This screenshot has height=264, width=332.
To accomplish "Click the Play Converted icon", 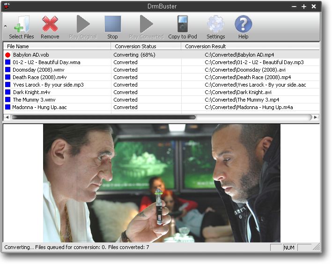I will click(x=146, y=24).
